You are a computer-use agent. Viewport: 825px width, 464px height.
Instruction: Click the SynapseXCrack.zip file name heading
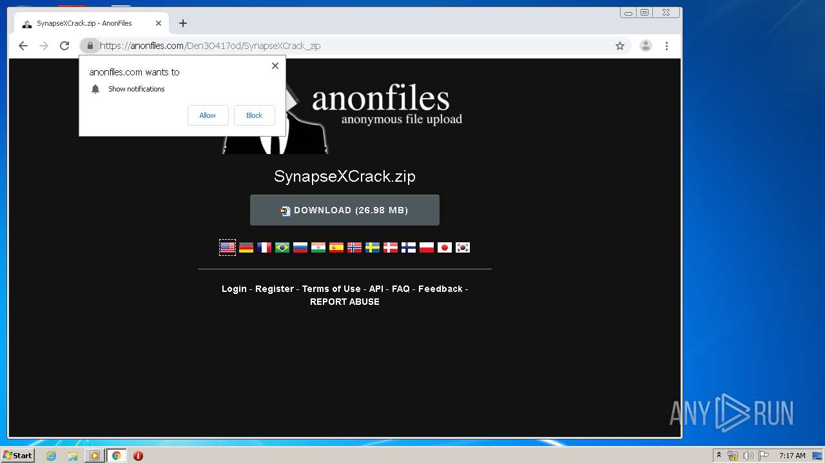point(345,176)
